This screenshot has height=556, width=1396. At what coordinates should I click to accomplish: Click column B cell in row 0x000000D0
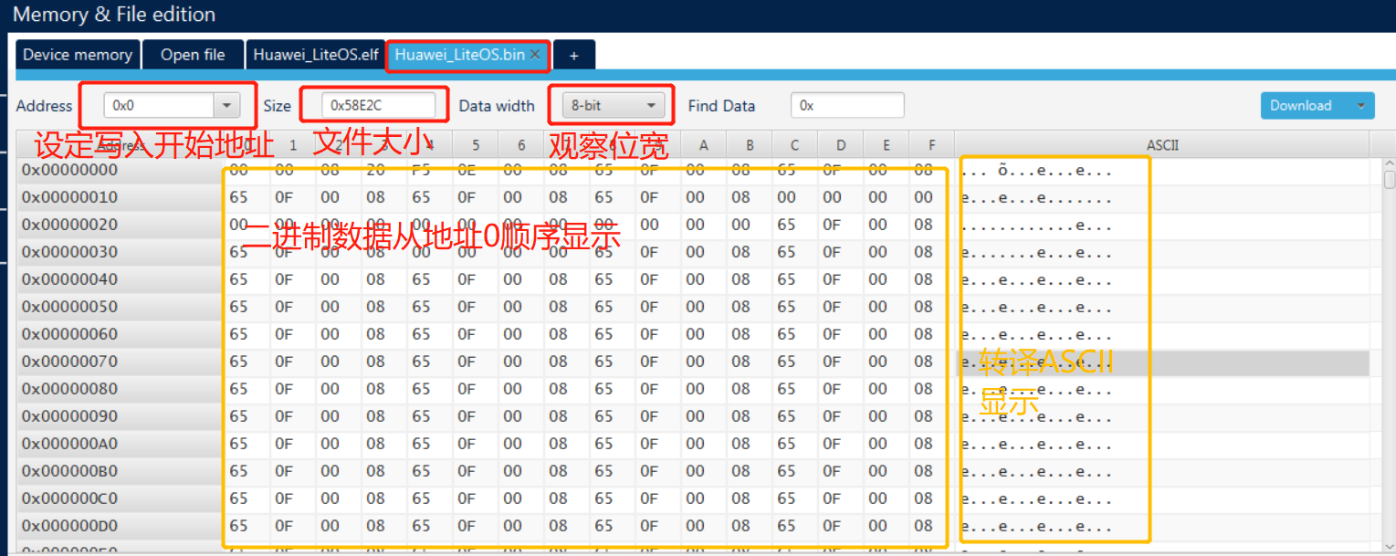point(750,526)
